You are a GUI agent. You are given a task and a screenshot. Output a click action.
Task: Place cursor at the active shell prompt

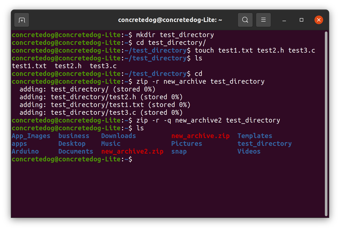(x=137, y=159)
